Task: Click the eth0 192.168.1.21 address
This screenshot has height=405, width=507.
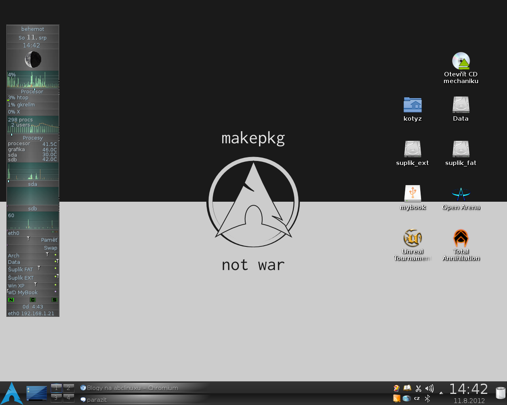Action: pyautogui.click(x=31, y=314)
